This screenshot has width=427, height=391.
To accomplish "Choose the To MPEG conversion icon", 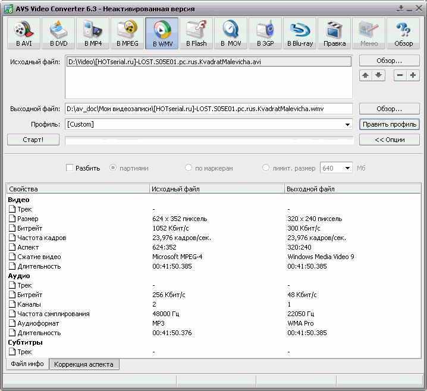I will [127, 33].
